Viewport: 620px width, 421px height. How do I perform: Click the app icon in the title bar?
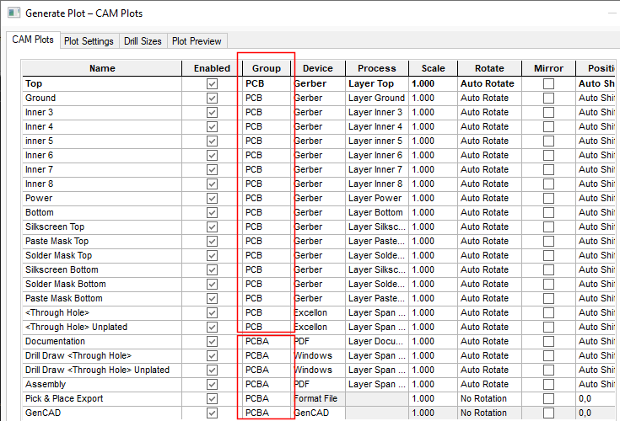pos(12,13)
